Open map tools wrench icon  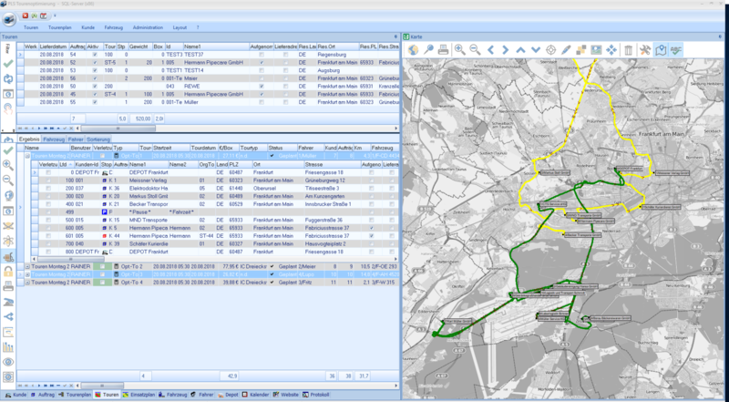[x=644, y=49]
